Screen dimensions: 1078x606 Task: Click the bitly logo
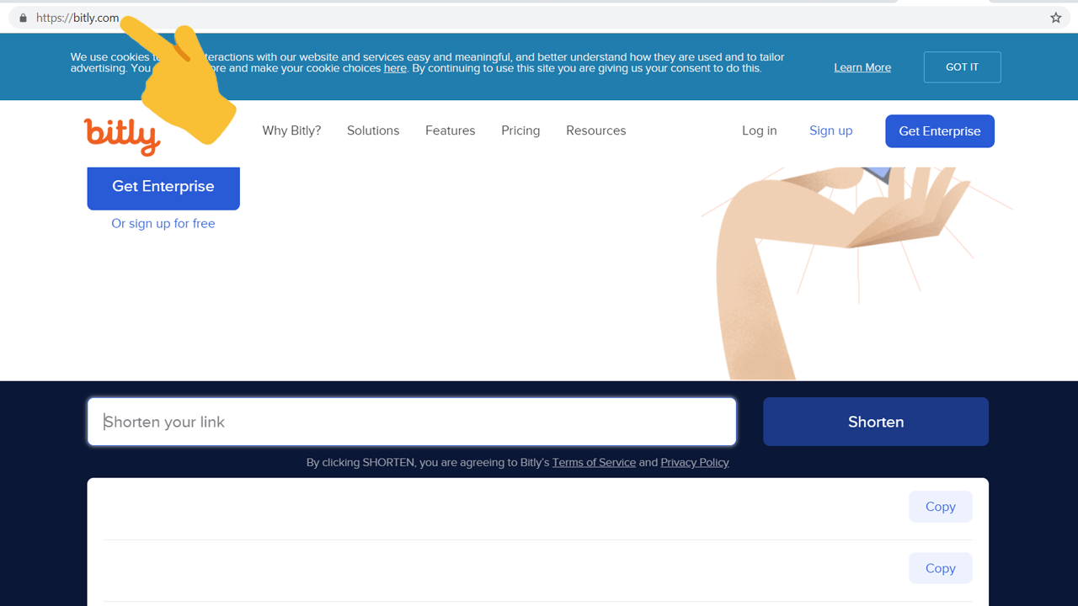(x=122, y=136)
